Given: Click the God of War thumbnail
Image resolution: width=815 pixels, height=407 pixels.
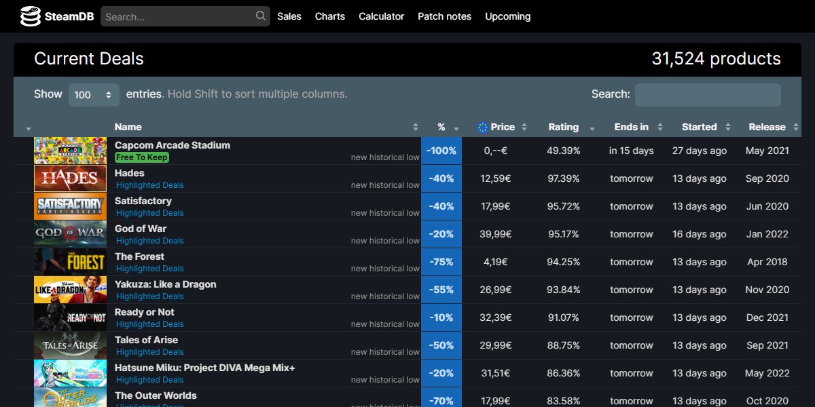Looking at the screenshot, I should (x=70, y=234).
